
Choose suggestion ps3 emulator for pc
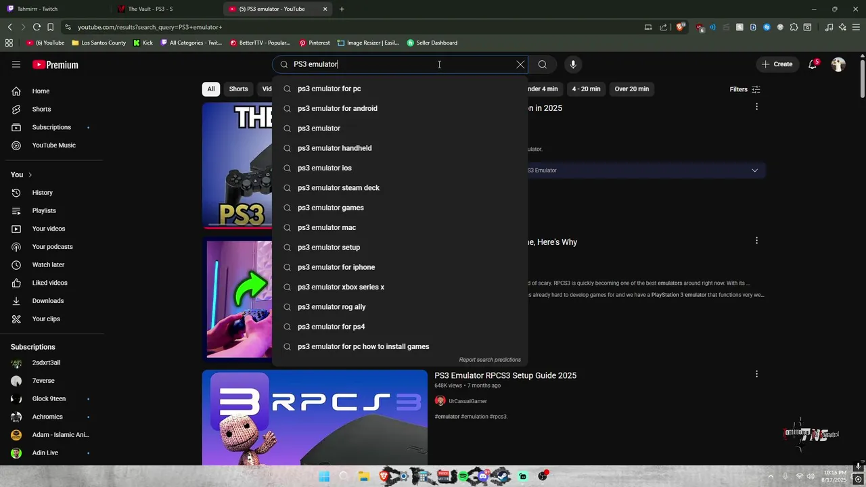399,89
